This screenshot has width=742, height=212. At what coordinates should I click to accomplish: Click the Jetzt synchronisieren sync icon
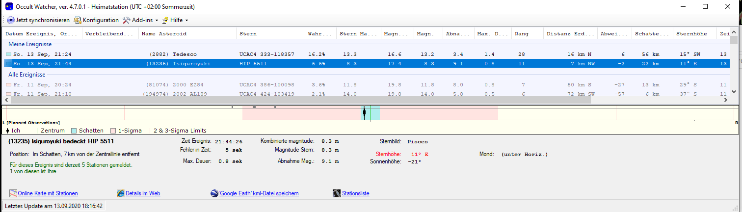tap(11, 20)
